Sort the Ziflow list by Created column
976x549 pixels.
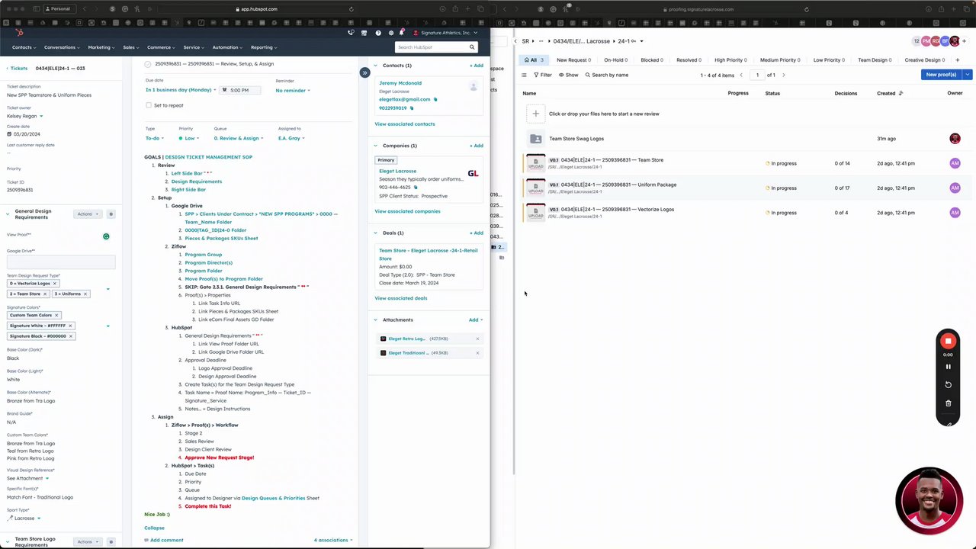click(889, 93)
